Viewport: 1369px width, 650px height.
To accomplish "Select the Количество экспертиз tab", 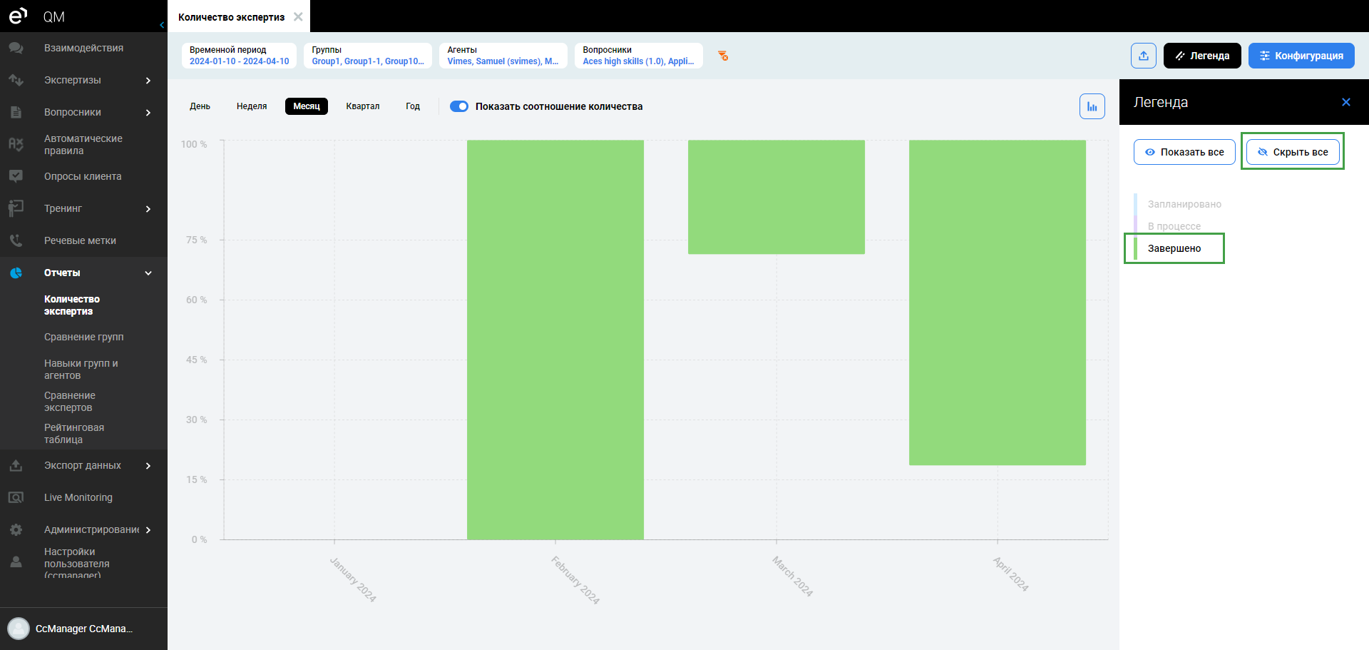I will 231,16.
